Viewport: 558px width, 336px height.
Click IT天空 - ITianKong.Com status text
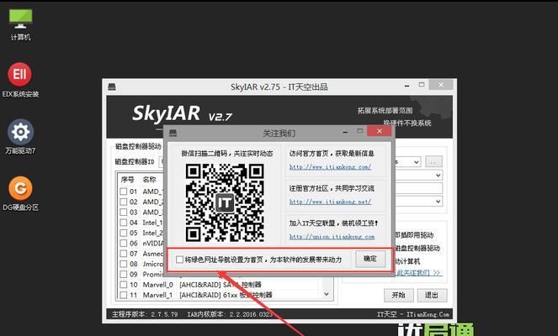pyautogui.click(x=412, y=314)
